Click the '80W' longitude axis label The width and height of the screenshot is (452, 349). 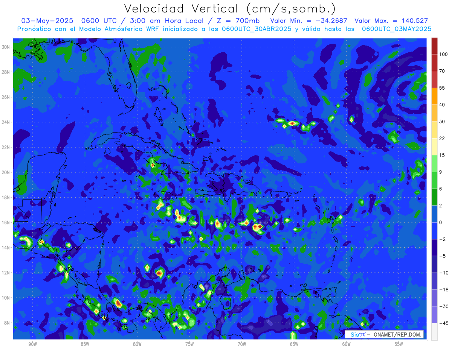click(x=137, y=344)
